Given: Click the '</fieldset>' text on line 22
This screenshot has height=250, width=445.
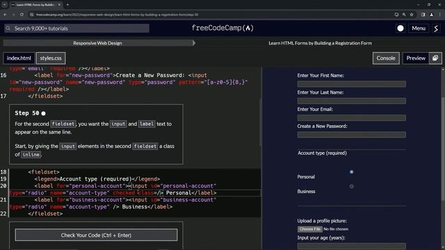Looking at the screenshot, I should pos(45,214).
